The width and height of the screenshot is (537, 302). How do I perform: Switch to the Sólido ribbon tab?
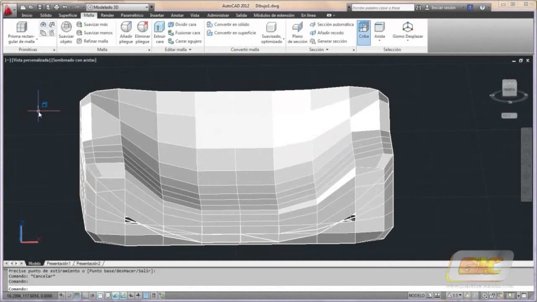[46, 15]
